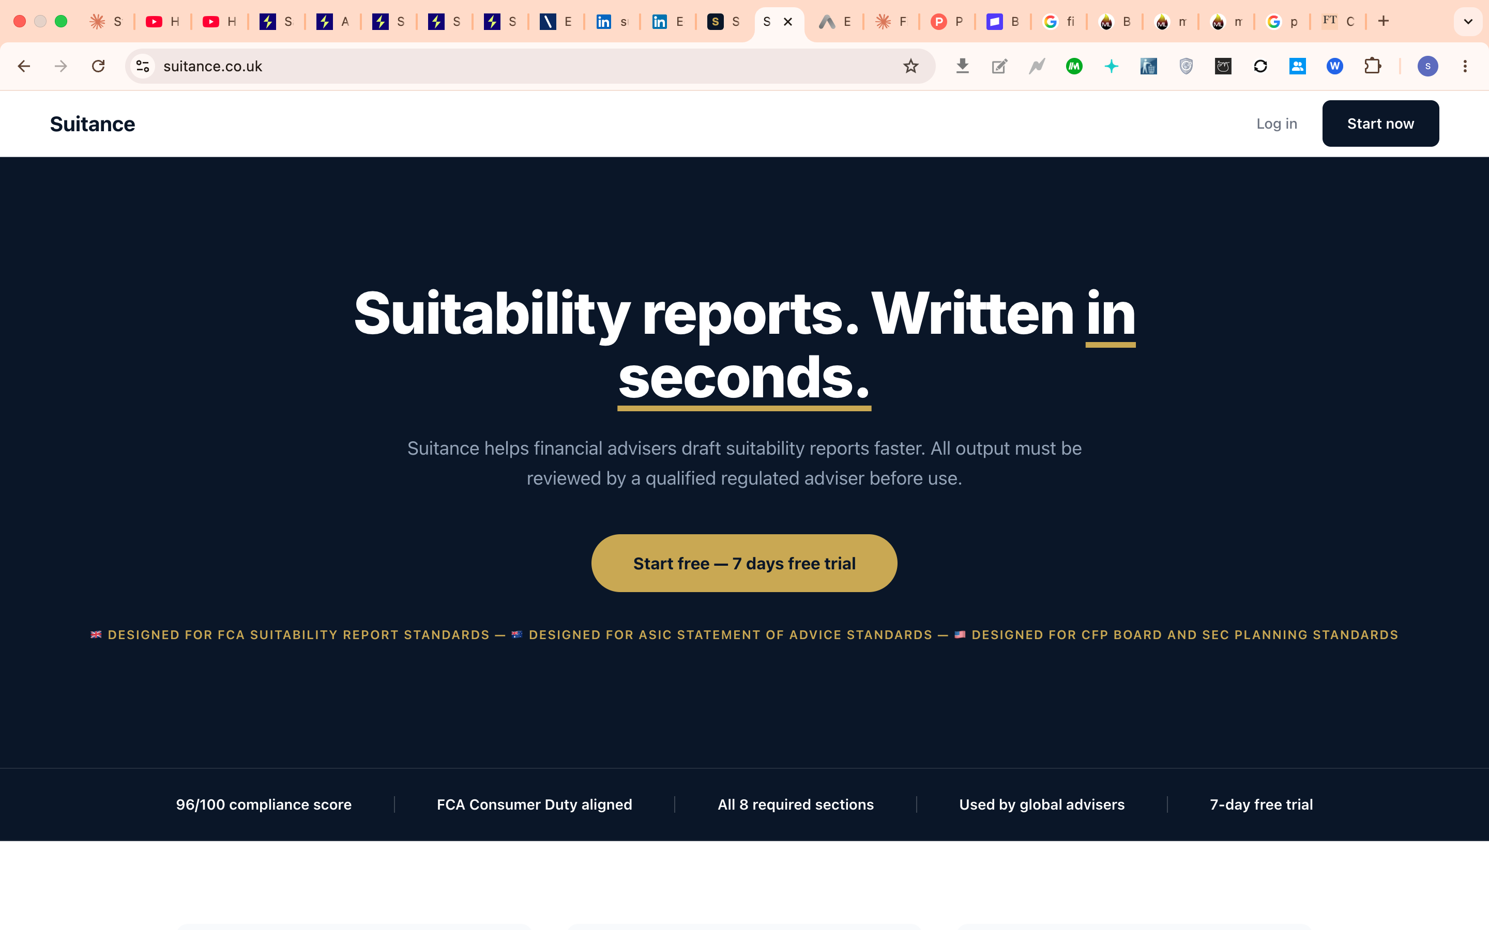The width and height of the screenshot is (1489, 930).
Task: Click the pencil edit extension icon
Action: coord(1000,66)
